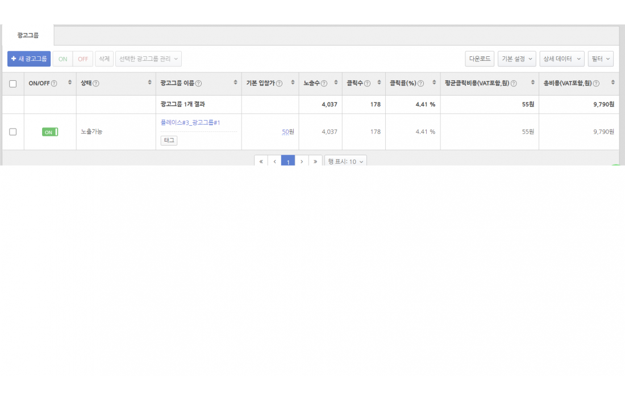Select the 광고그룹 tab
Screen dimensions: 625x401
coord(28,35)
